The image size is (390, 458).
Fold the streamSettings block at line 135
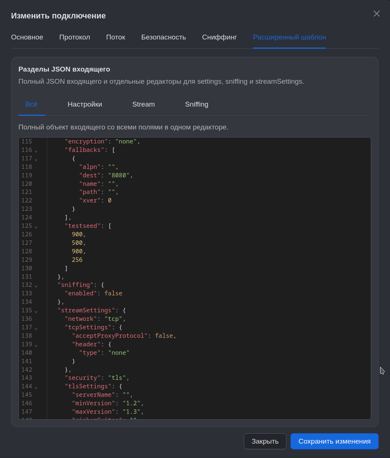pyautogui.click(x=36, y=311)
